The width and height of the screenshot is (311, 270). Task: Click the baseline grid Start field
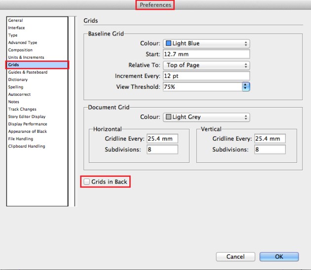206,54
